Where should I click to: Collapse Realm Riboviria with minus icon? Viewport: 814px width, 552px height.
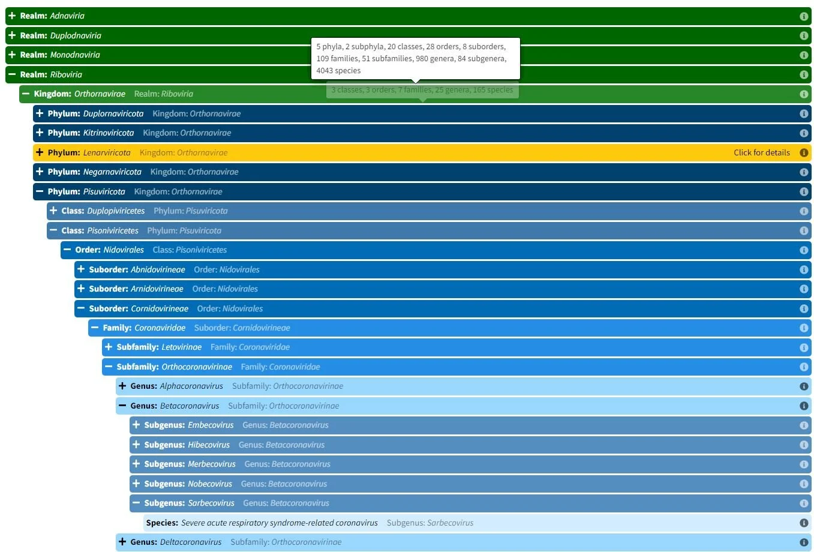point(12,74)
